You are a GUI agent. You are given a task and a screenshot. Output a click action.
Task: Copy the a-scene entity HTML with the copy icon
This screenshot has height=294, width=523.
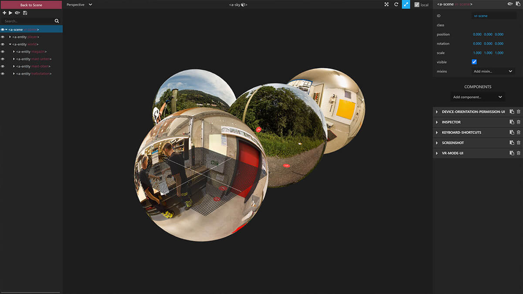(x=519, y=4)
